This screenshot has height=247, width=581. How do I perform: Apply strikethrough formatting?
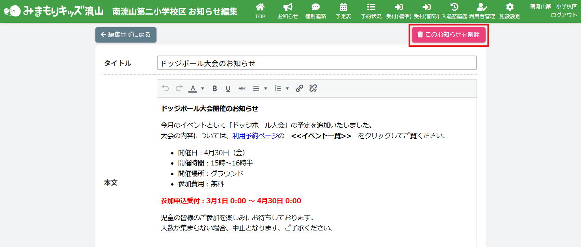pyautogui.click(x=242, y=89)
